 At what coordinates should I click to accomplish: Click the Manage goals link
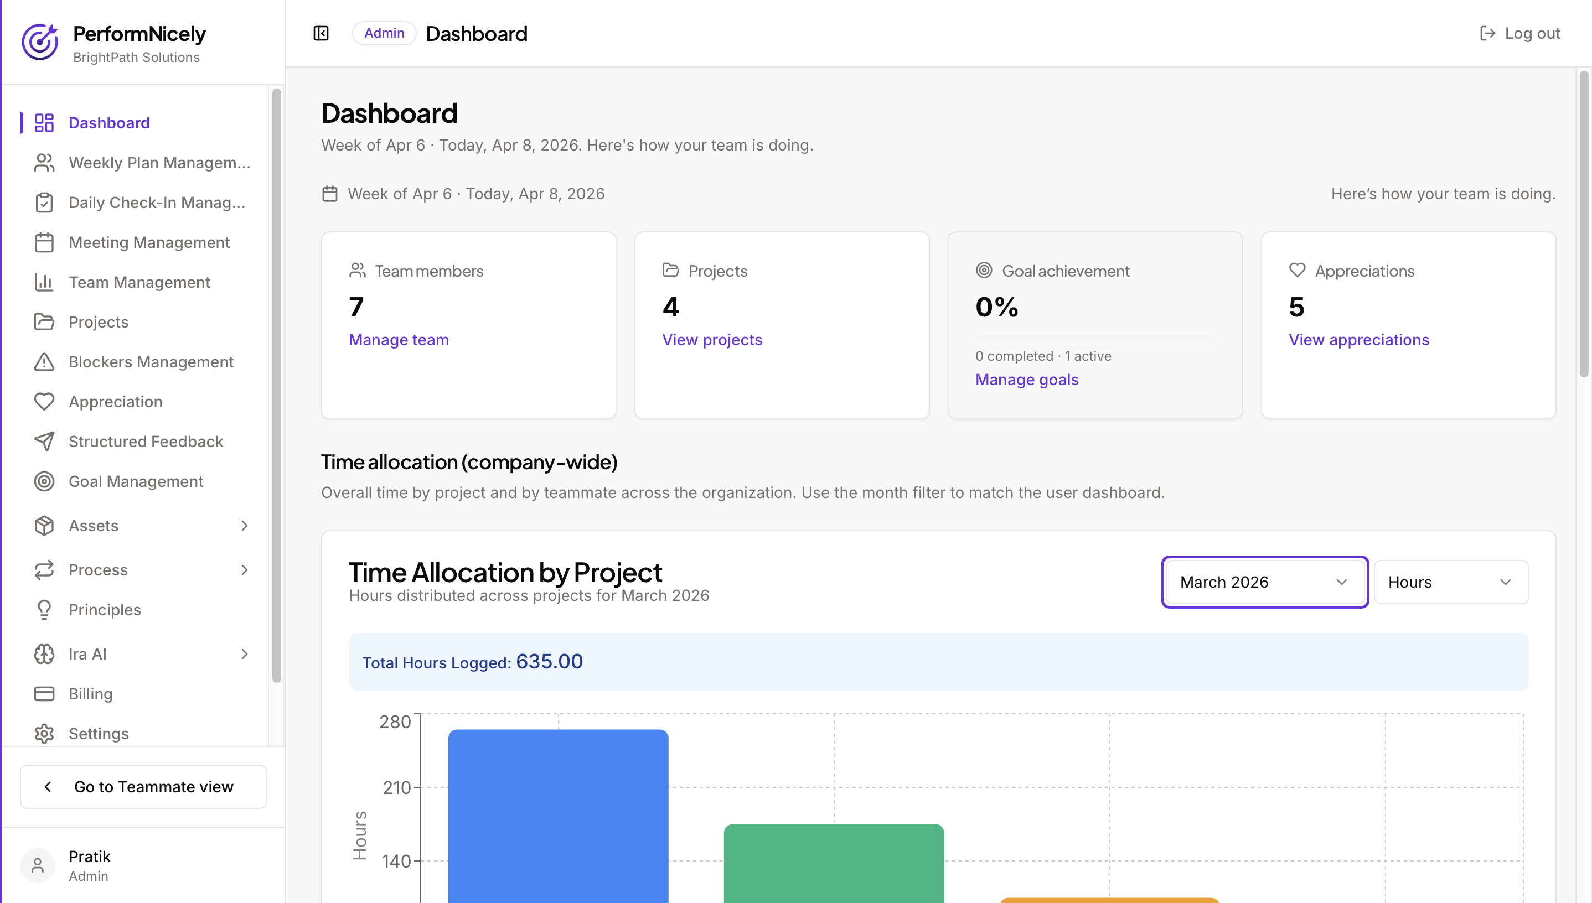(x=1027, y=380)
